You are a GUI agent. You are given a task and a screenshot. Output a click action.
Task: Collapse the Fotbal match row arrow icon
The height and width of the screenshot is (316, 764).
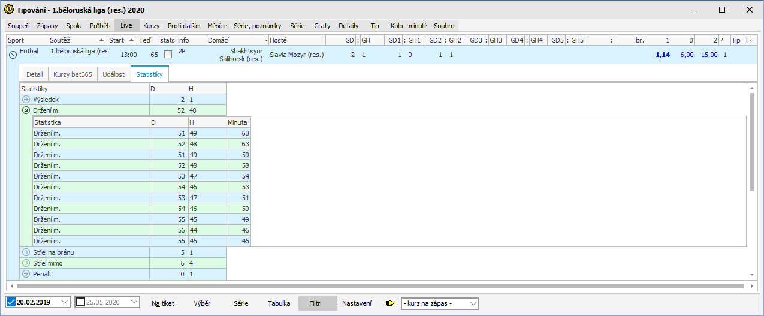(x=13, y=55)
